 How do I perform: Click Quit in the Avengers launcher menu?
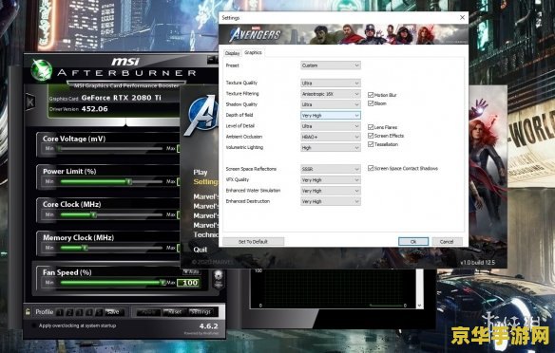[200, 250]
